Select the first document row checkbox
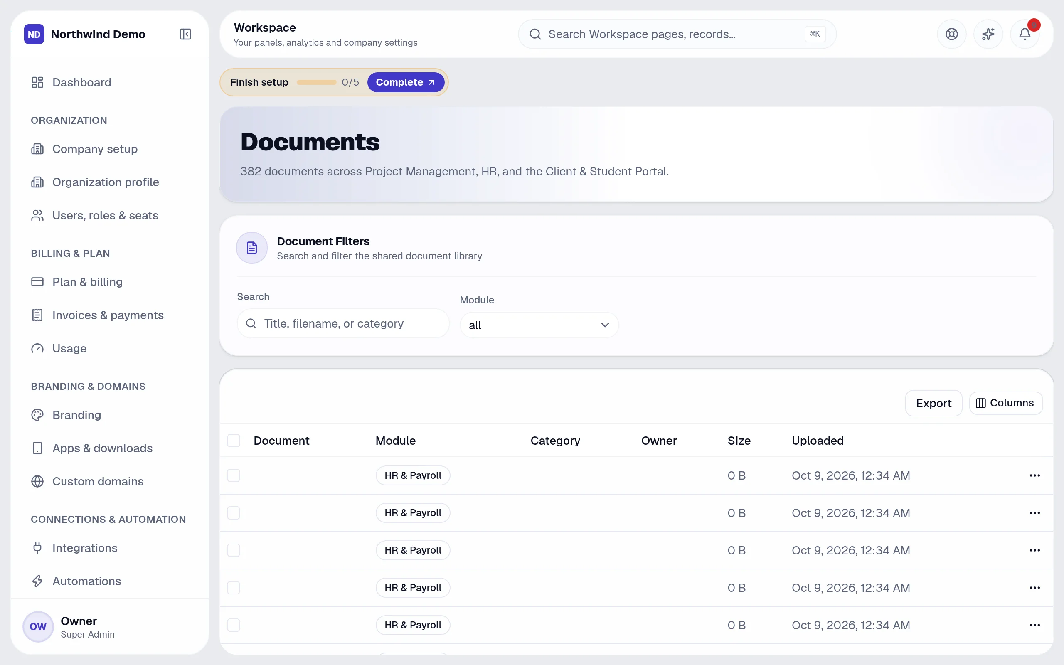 click(234, 475)
